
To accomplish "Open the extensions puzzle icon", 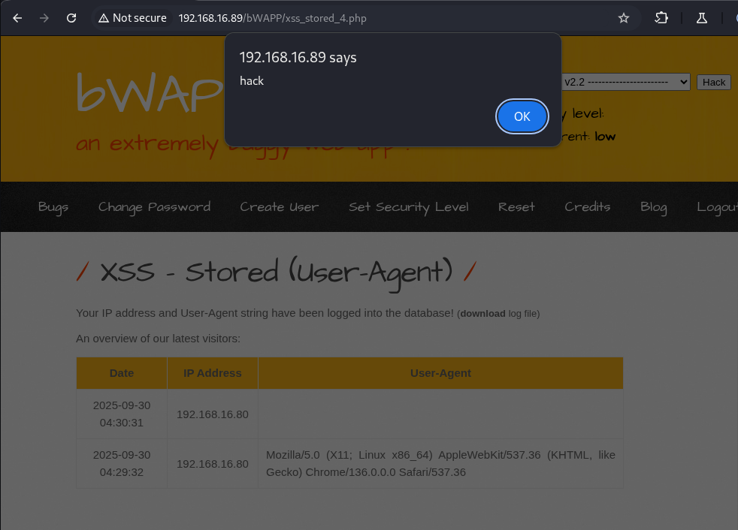I will pos(661,18).
